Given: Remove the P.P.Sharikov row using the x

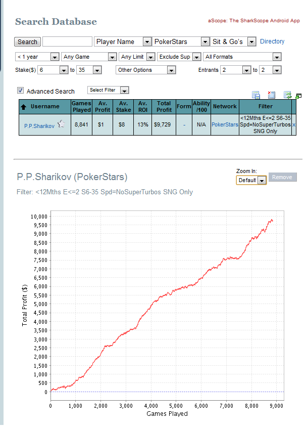Looking at the screenshot, I should (x=294, y=124).
